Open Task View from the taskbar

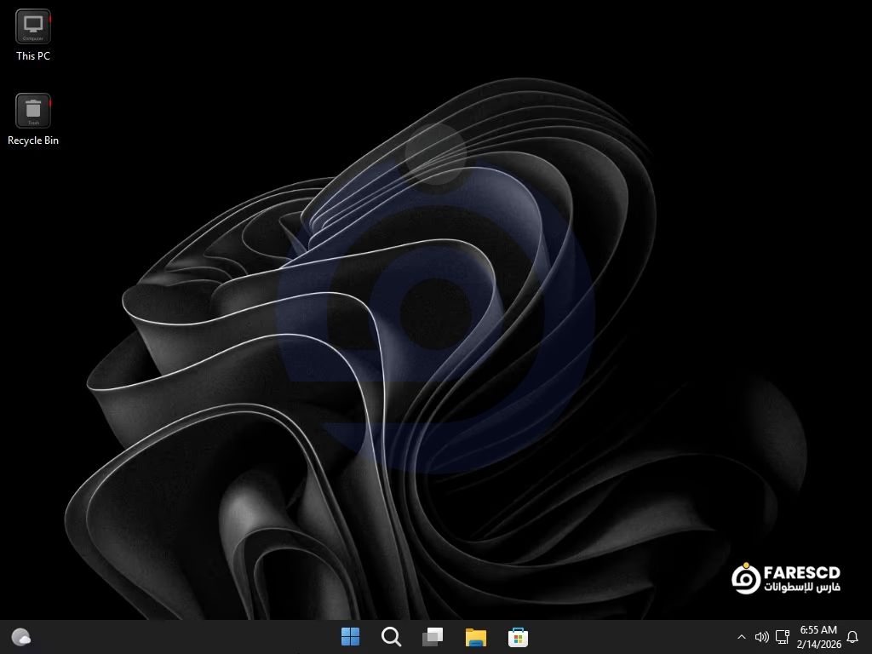coord(433,637)
